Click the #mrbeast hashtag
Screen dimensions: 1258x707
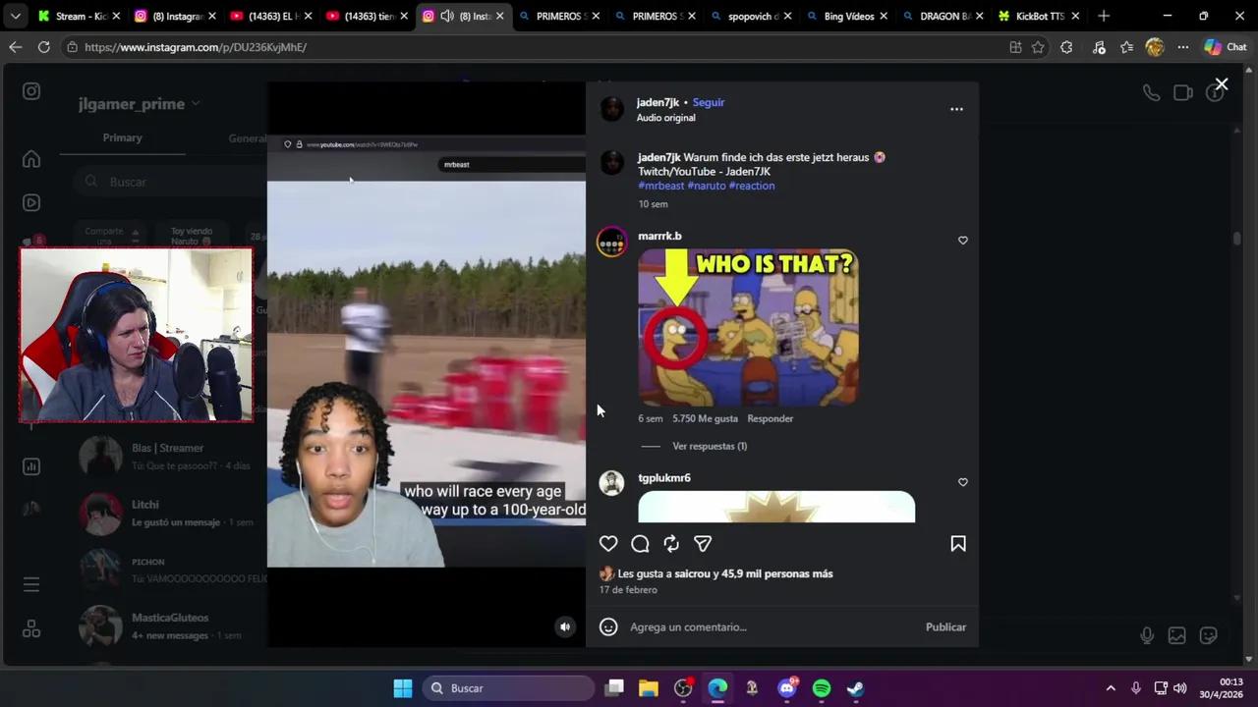pyautogui.click(x=660, y=186)
